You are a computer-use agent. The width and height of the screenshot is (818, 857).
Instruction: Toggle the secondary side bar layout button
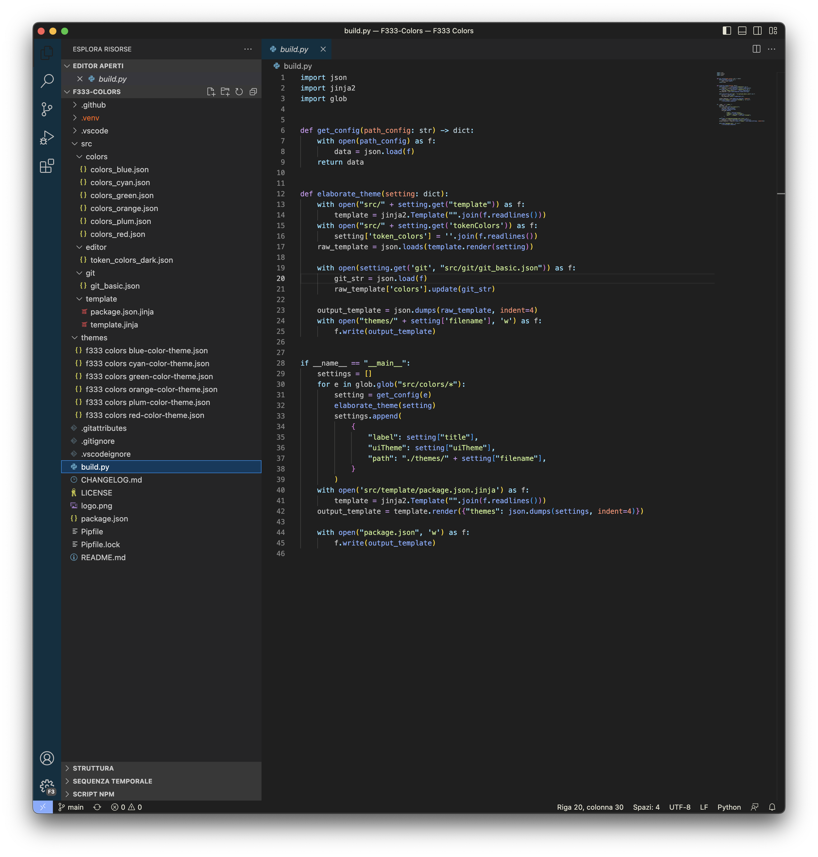(x=757, y=31)
